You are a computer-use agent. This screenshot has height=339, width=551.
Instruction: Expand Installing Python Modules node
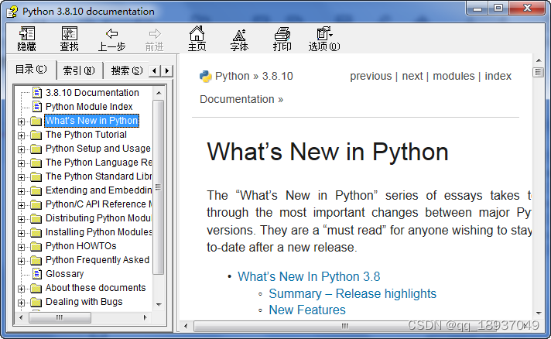22,233
